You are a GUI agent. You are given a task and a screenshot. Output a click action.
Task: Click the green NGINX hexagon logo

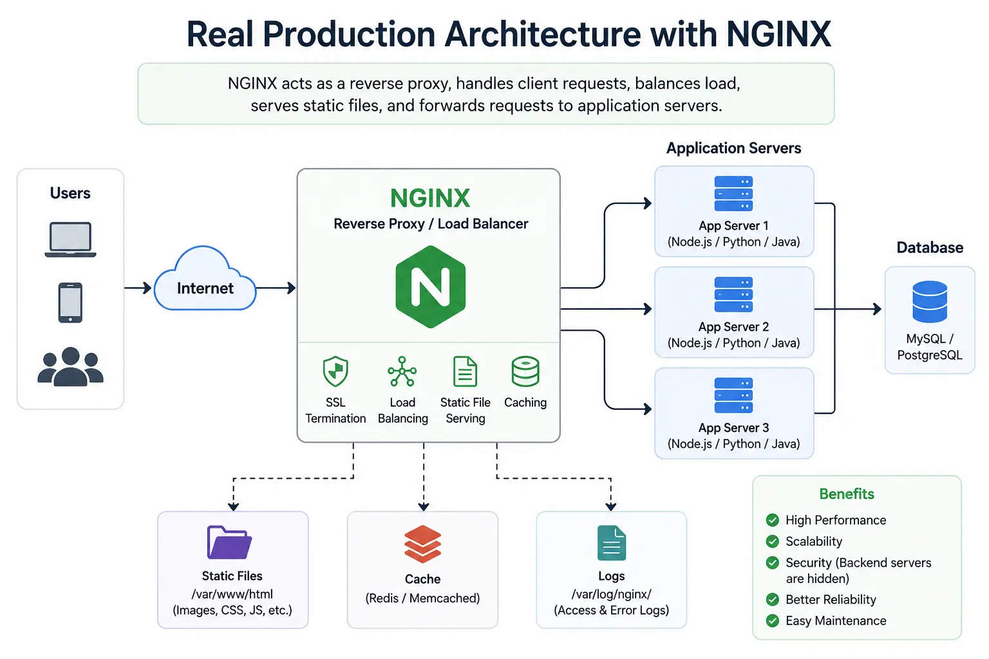click(x=431, y=286)
